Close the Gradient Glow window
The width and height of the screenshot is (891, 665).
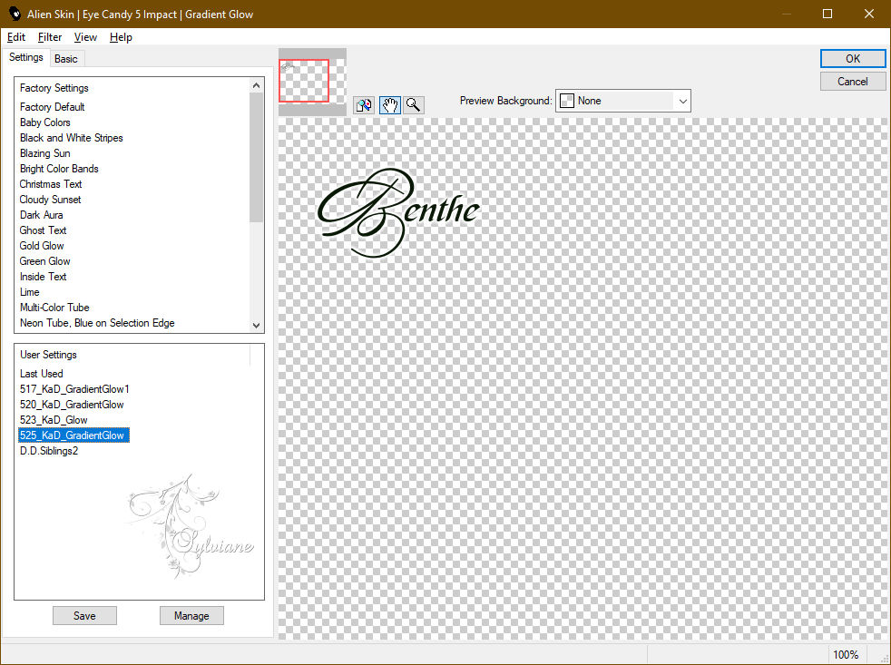[x=869, y=14]
